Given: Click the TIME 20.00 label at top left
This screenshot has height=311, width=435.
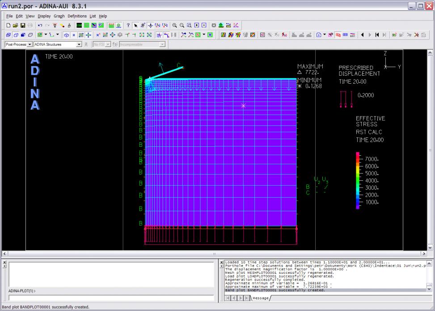Looking at the screenshot, I should [59, 57].
